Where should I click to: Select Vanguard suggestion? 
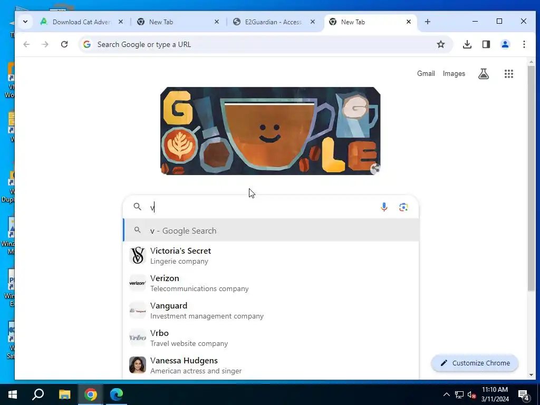click(271, 311)
